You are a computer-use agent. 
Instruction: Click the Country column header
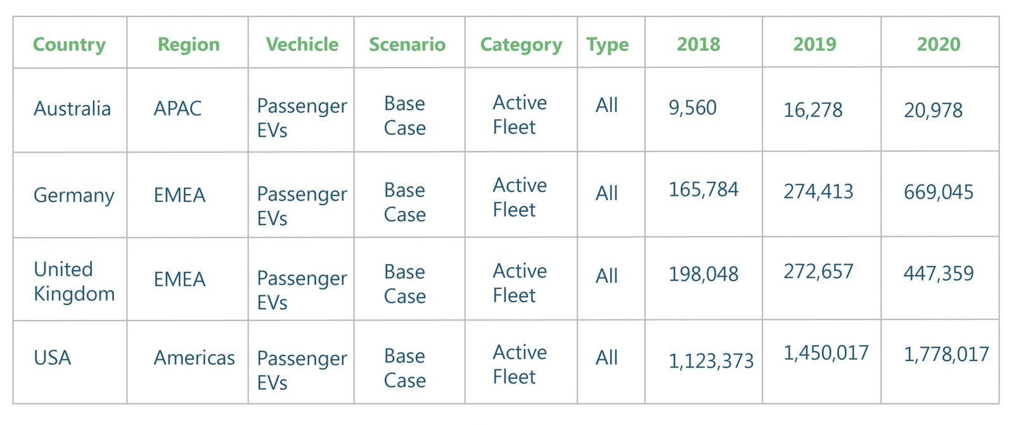click(x=69, y=44)
